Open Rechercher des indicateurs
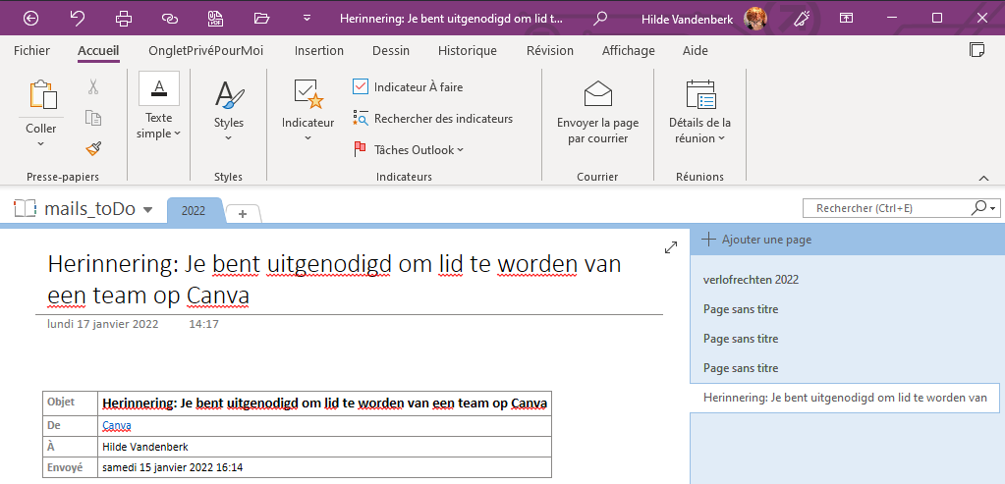Image resolution: width=1005 pixels, height=484 pixels. click(433, 119)
